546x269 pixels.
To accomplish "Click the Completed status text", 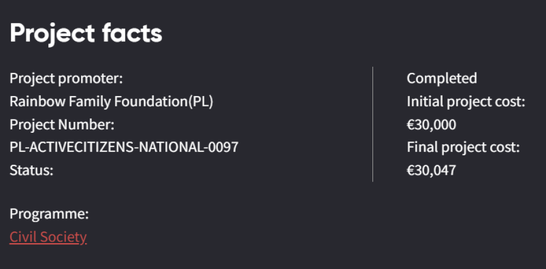I will tap(441, 78).
